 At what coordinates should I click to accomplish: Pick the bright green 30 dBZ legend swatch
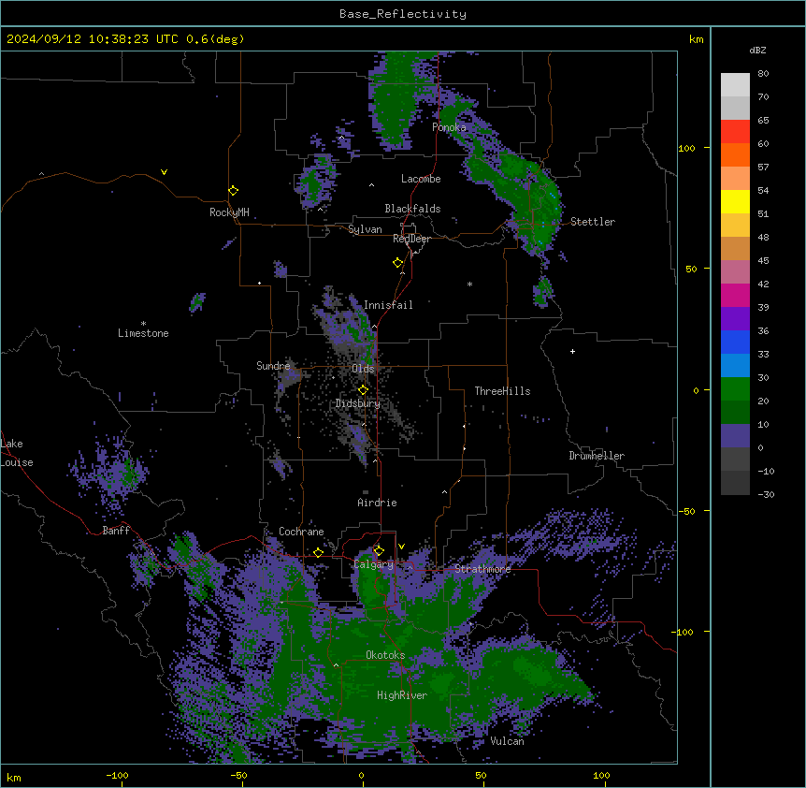click(735, 389)
